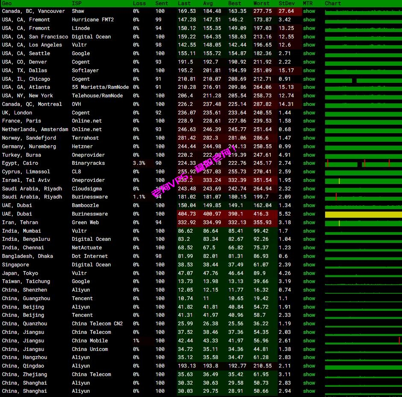Select "India, Bengaluru" Geo cell
This screenshot has height=397, width=402.
(26, 239)
